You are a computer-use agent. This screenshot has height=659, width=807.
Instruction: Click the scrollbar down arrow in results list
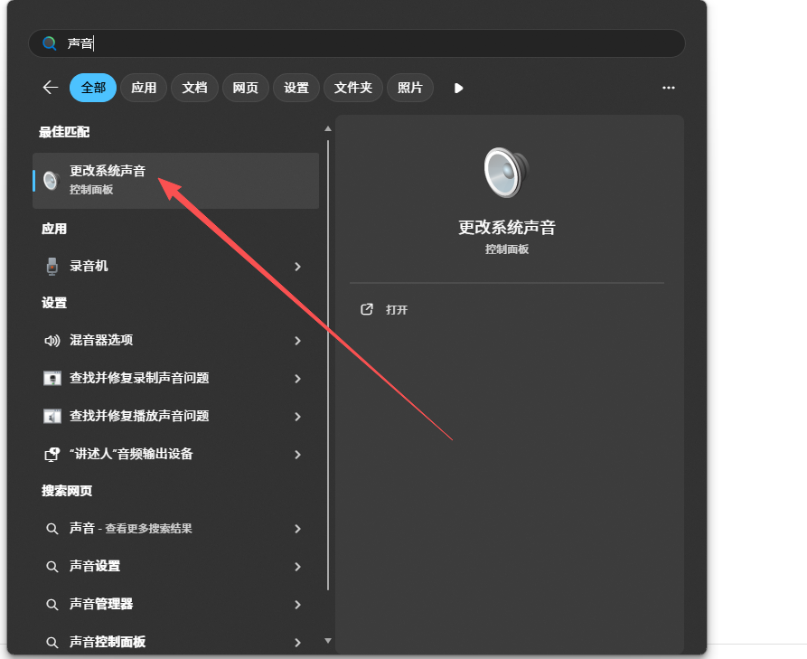[327, 642]
